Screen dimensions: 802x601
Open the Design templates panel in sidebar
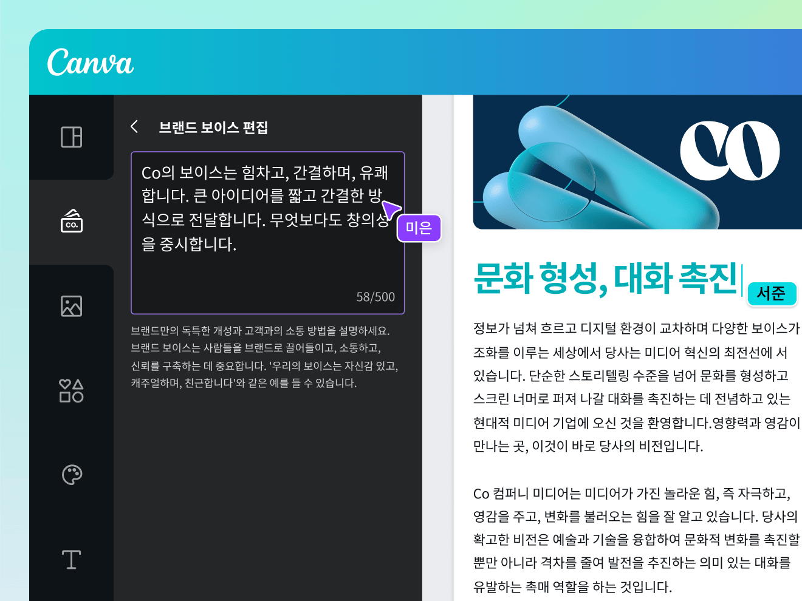(72, 137)
